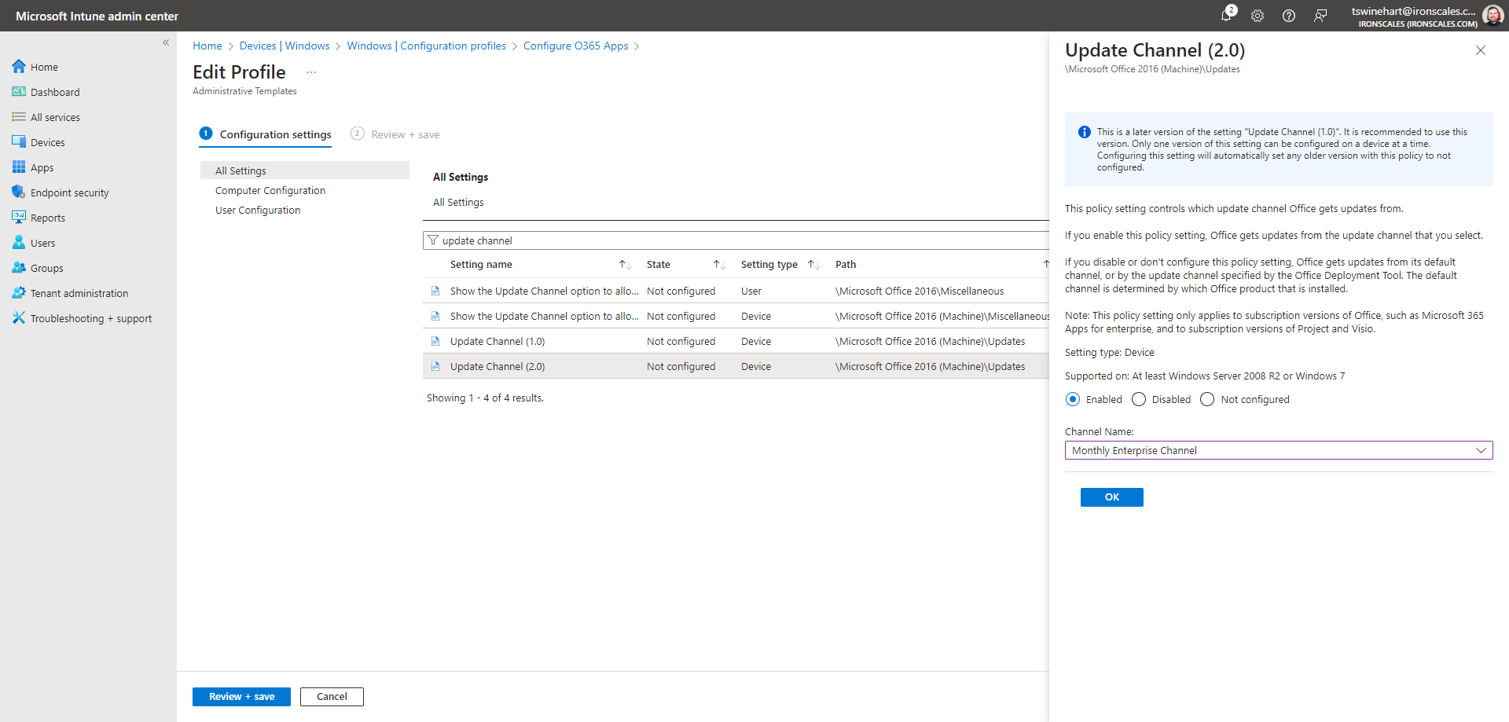This screenshot has height=722, width=1509.
Task: Navigate back via the Home breadcrumb
Action: click(x=207, y=46)
